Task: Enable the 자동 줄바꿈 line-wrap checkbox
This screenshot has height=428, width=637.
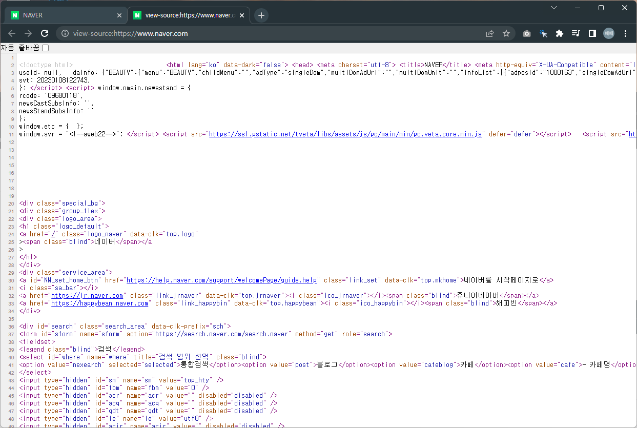Action: pos(45,48)
